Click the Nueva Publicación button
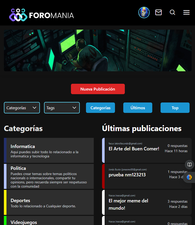This screenshot has width=195, height=225. click(98, 89)
